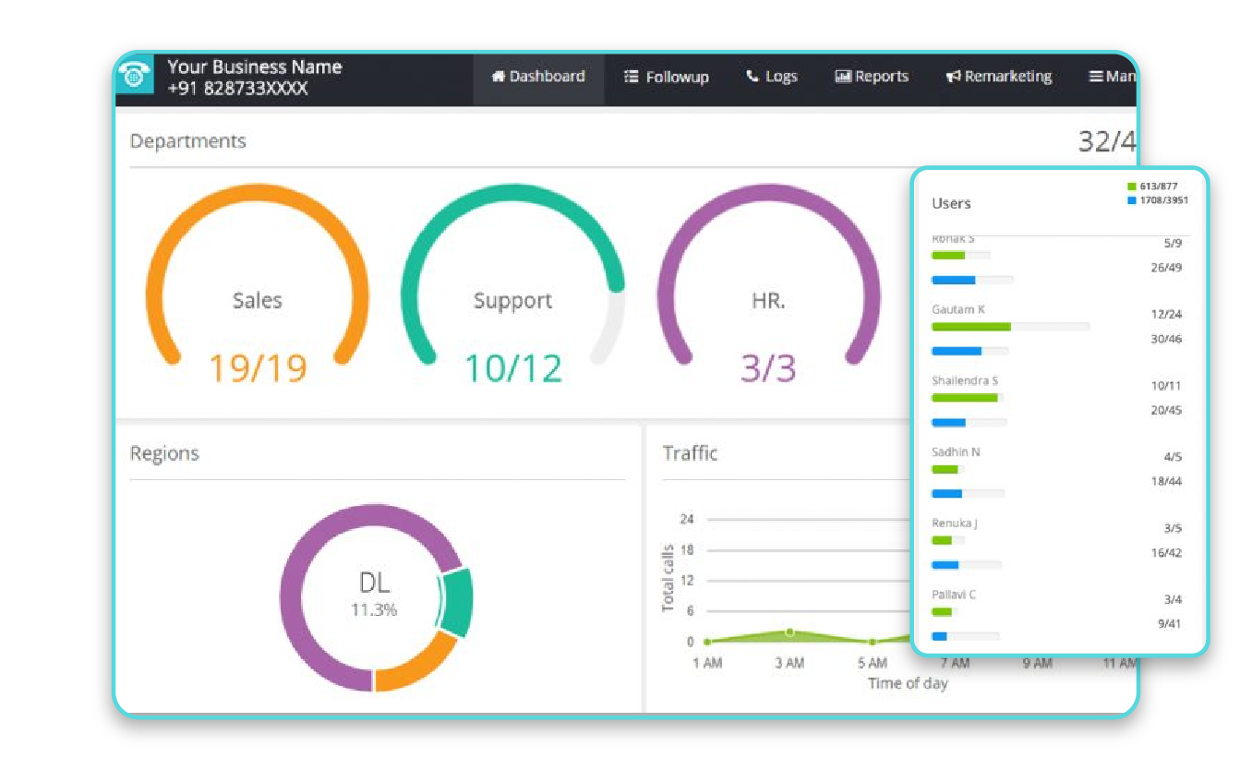The image size is (1252, 770).
Task: Open the Remarketing menu item
Action: point(1005,77)
